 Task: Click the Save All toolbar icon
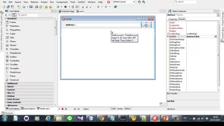(x=36, y=7)
